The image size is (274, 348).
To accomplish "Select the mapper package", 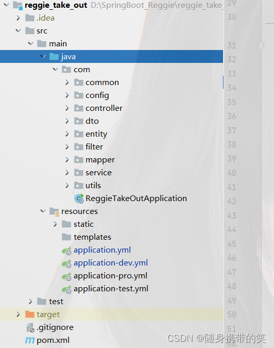I will [100, 160].
